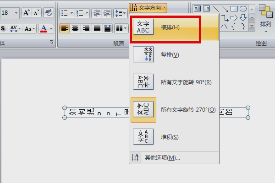The width and height of the screenshot is (275, 183).
Task: Open the 排列 Arrange menu
Action: coord(266,19)
